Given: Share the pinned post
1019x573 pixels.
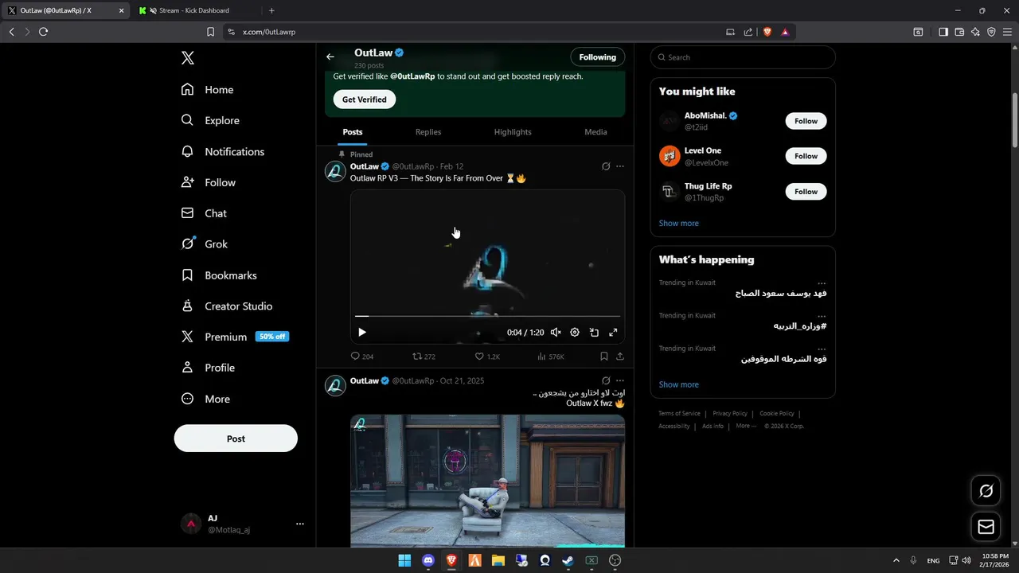Looking at the screenshot, I should click(620, 357).
